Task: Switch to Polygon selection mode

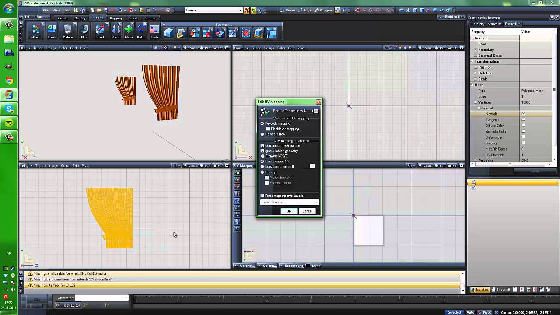Action: pos(323,10)
